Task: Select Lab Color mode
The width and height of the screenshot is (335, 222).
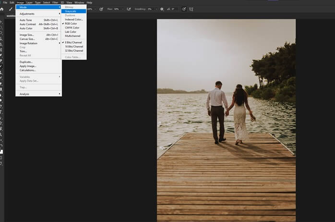Action: 70,32
